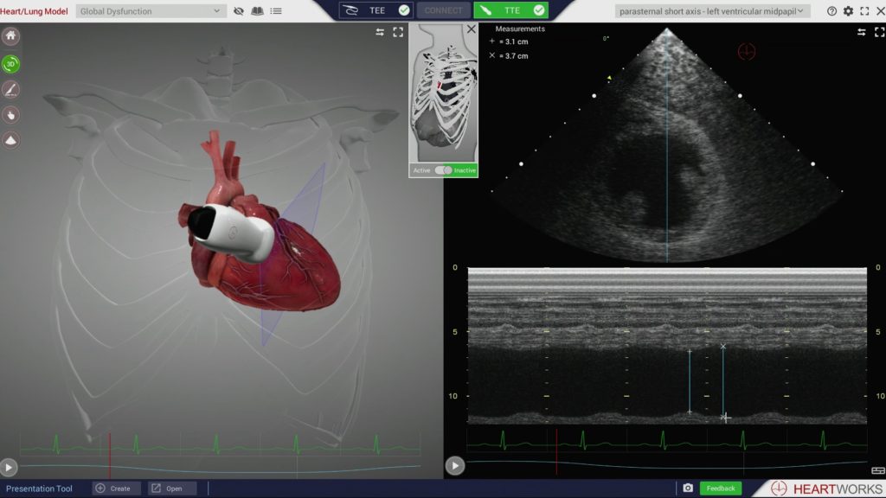Activate the hand pointer tool
The image size is (886, 498).
11,114
